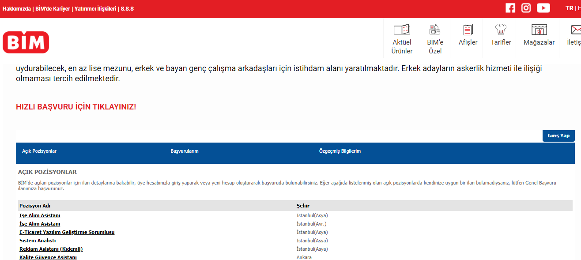
Task: Open BİM'de Kariyer link
Action: pos(53,9)
